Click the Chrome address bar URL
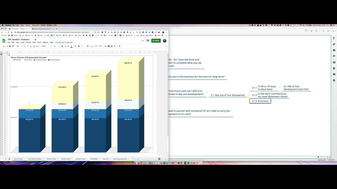337x189 pixels. click(x=53, y=32)
